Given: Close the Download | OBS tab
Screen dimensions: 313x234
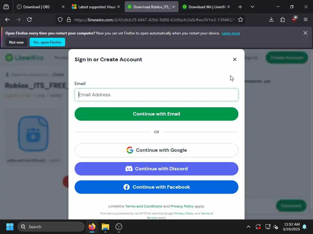Looking at the screenshot, I should point(63,7).
